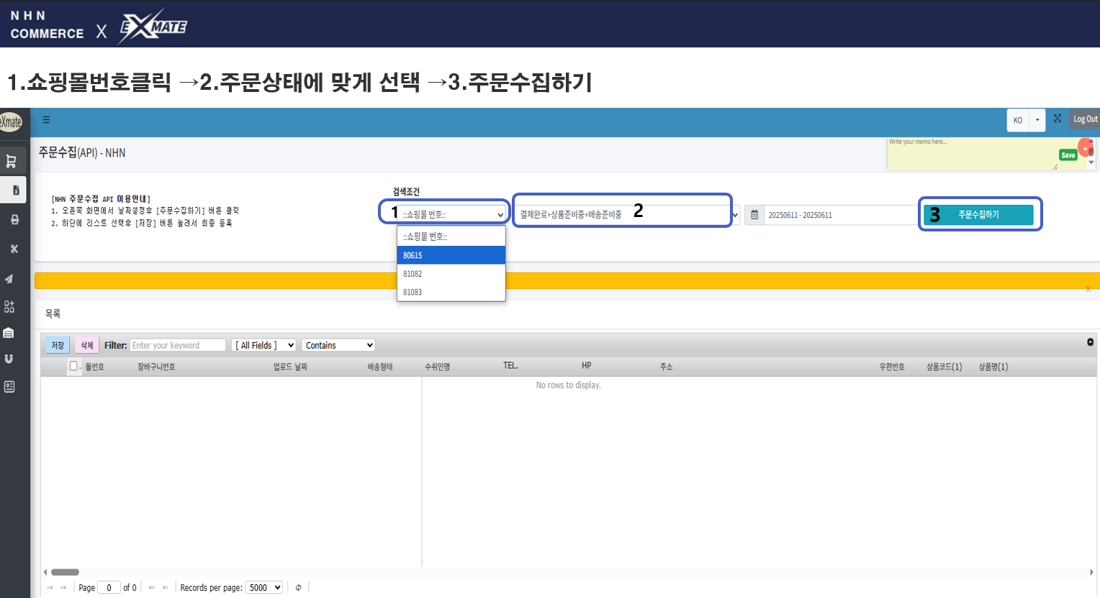The height and width of the screenshot is (598, 1100).
Task: Check the select-all rows checkbox
Action: pyautogui.click(x=73, y=366)
